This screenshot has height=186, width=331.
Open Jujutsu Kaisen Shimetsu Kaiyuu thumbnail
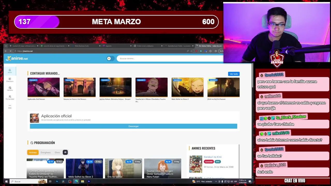click(x=115, y=87)
